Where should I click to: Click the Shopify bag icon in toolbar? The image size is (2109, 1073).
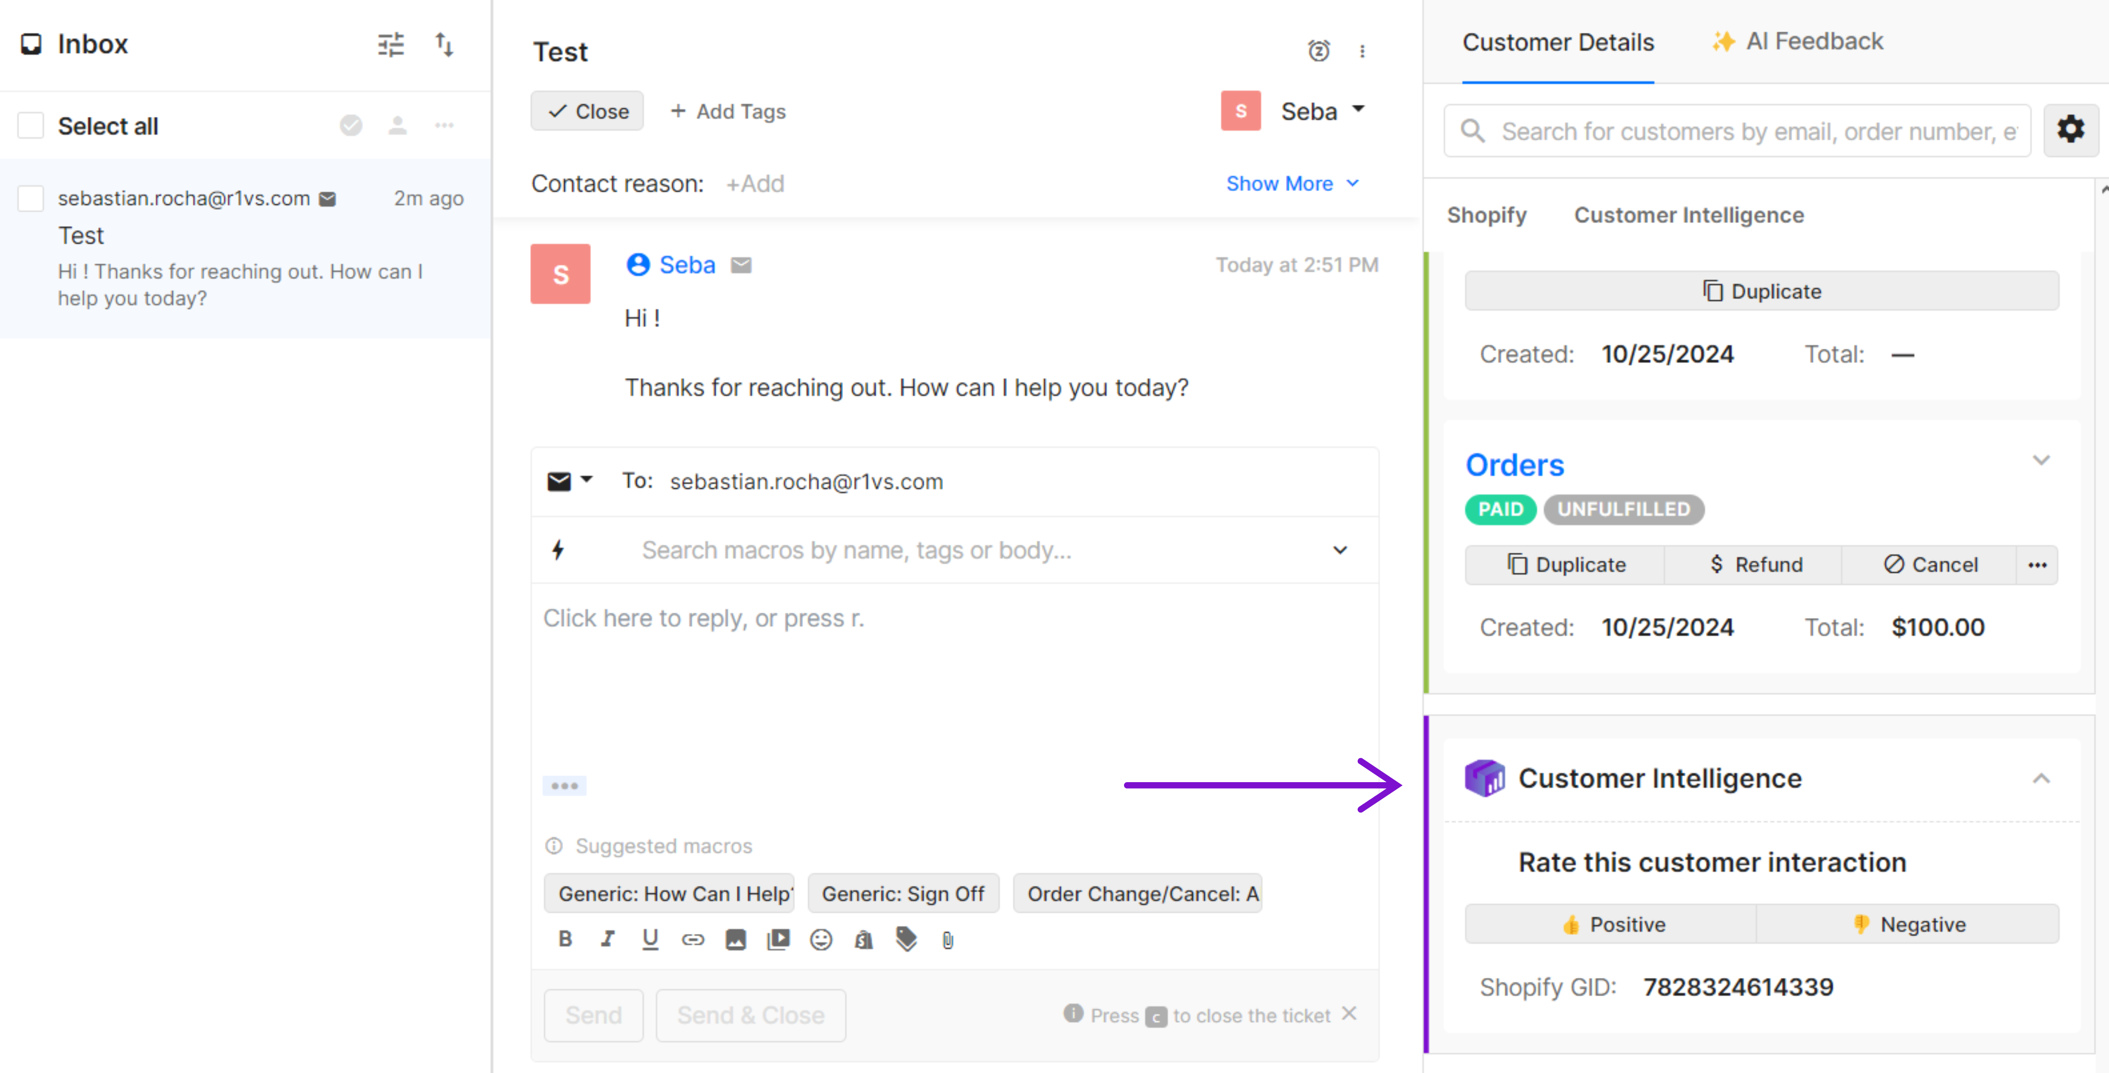coord(863,940)
